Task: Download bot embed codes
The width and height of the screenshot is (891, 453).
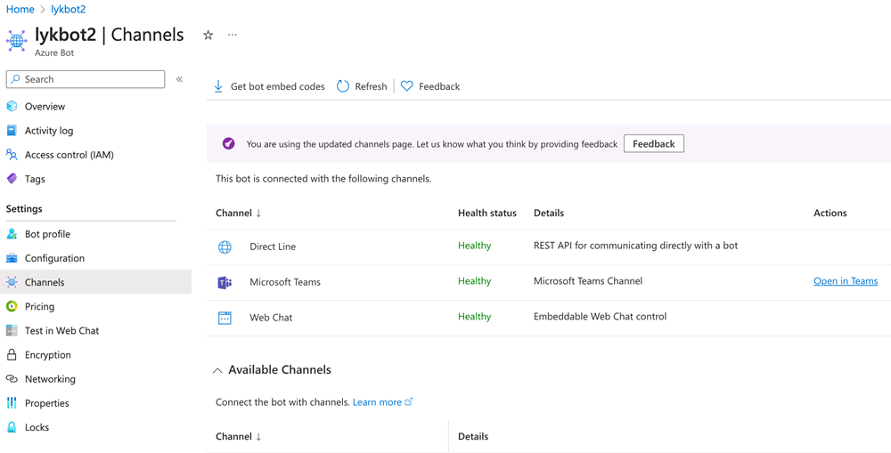Action: click(x=269, y=86)
